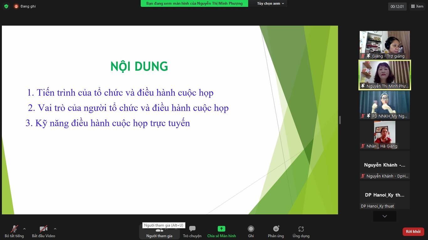Select DP Hanoi_Ky thuat participant tile
Screen dimensions: 428x240
pos(385,195)
